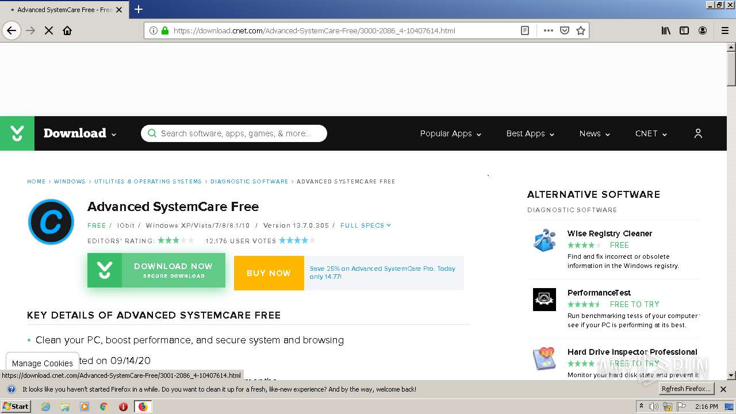
Task: Launch Chrome from the taskbar
Action: 103,407
